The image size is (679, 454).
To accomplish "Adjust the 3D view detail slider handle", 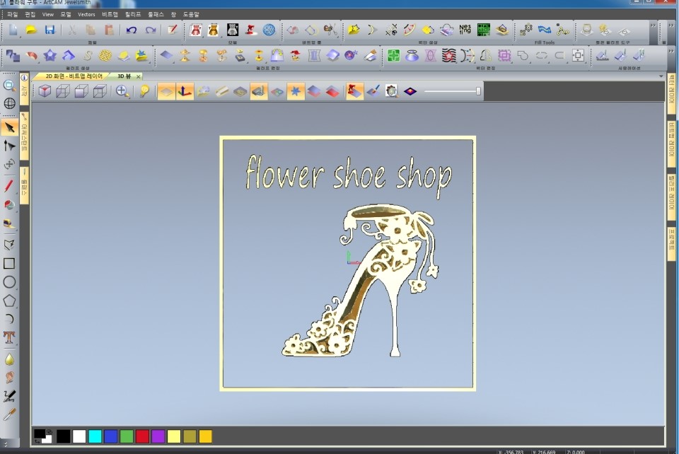I will [x=478, y=91].
